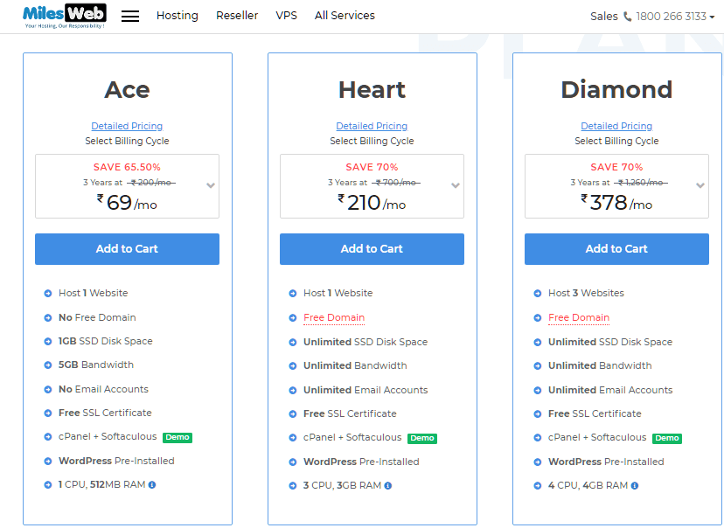
Task: Open the cPanel Demo badge in Heart plan
Action: [422, 438]
